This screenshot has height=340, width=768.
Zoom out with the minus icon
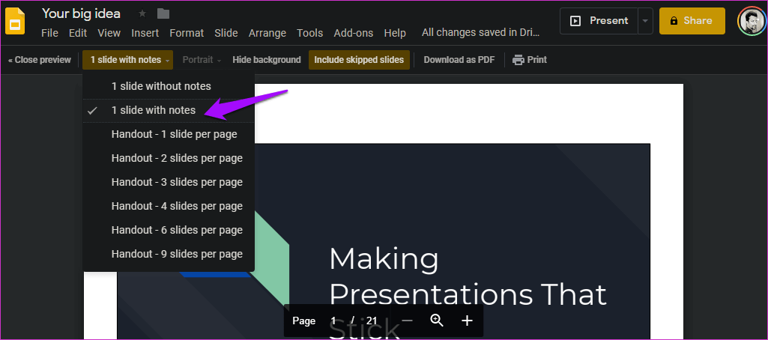(407, 321)
